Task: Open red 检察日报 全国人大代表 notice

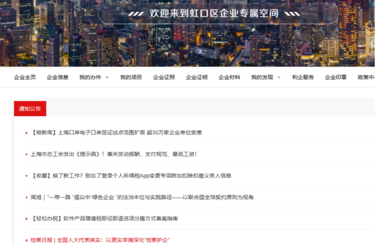Action: pyautogui.click(x=100, y=240)
